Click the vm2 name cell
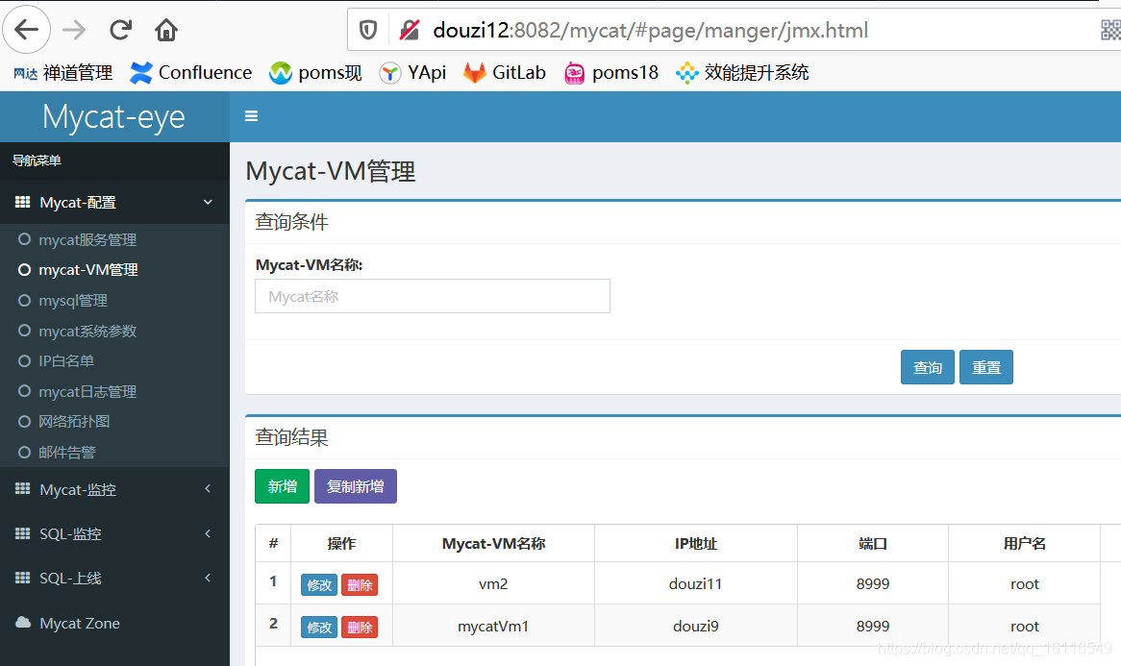Screen dimensions: 1121x666 (x=493, y=583)
